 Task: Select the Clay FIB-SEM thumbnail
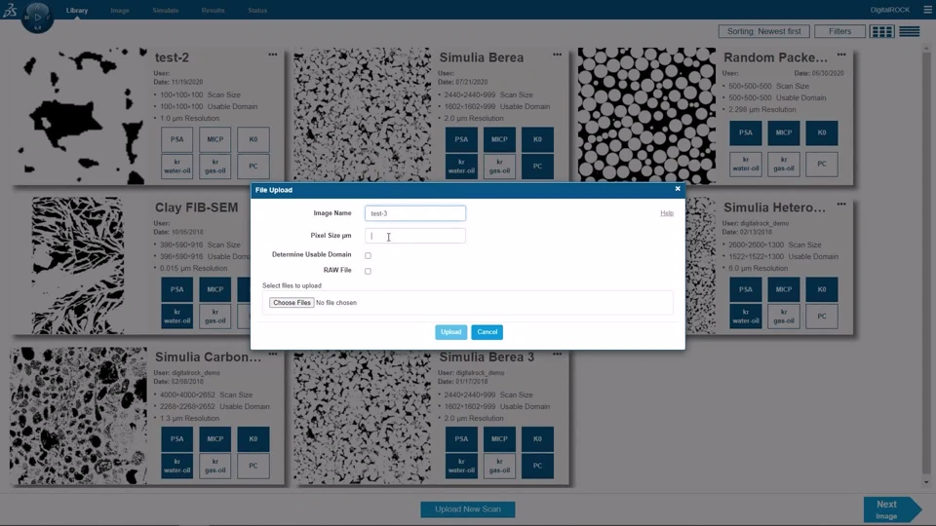78,265
